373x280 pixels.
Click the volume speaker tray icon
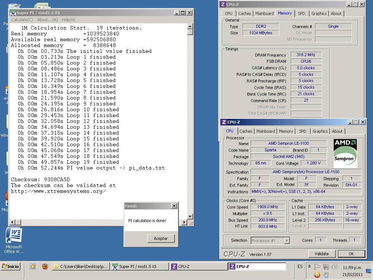point(334,267)
